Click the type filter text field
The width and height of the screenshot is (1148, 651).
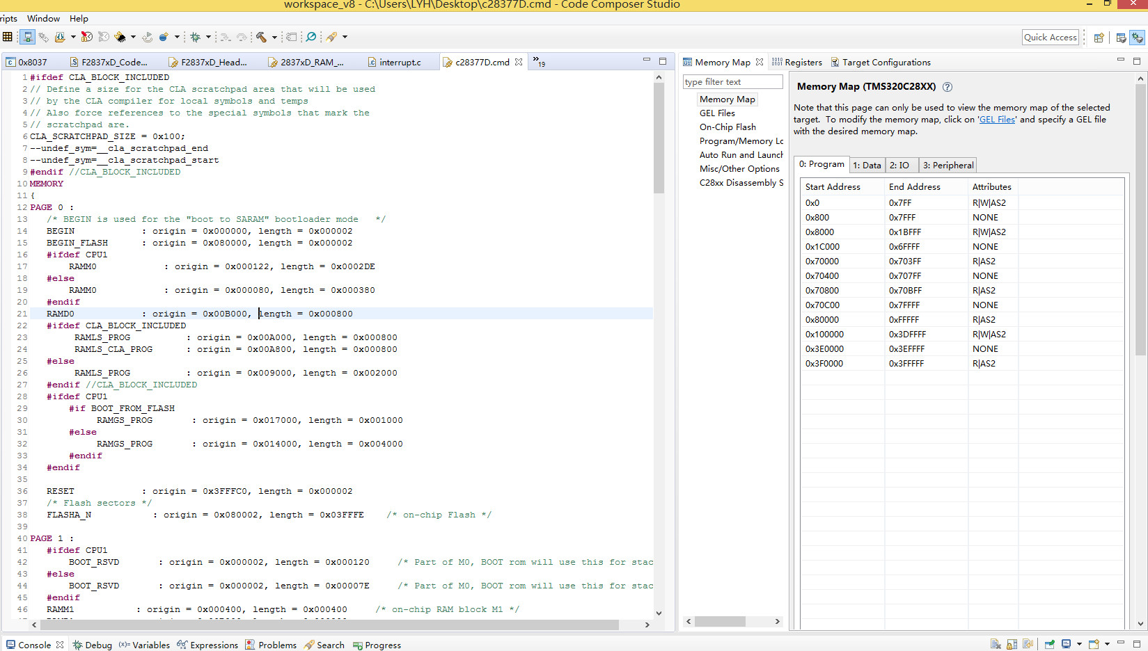click(732, 82)
